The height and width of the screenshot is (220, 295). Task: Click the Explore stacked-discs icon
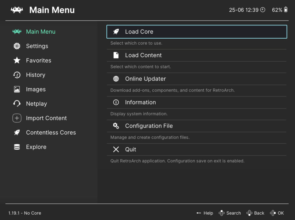point(17,147)
